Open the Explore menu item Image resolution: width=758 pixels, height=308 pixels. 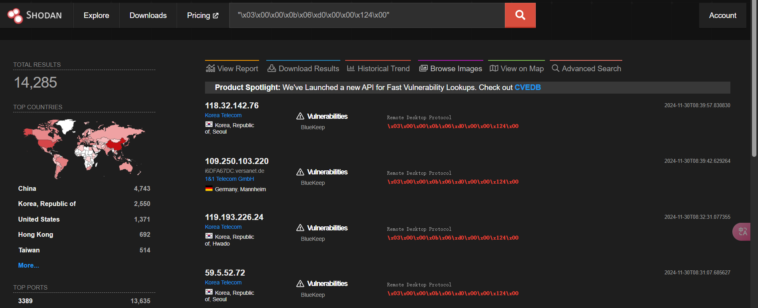[x=96, y=15]
